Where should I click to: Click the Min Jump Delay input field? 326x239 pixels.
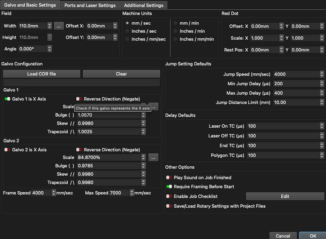(296, 83)
